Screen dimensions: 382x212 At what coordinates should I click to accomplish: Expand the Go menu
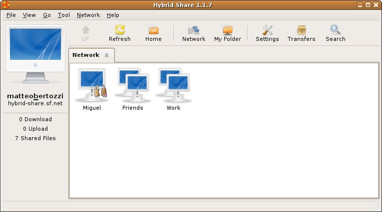tap(47, 15)
